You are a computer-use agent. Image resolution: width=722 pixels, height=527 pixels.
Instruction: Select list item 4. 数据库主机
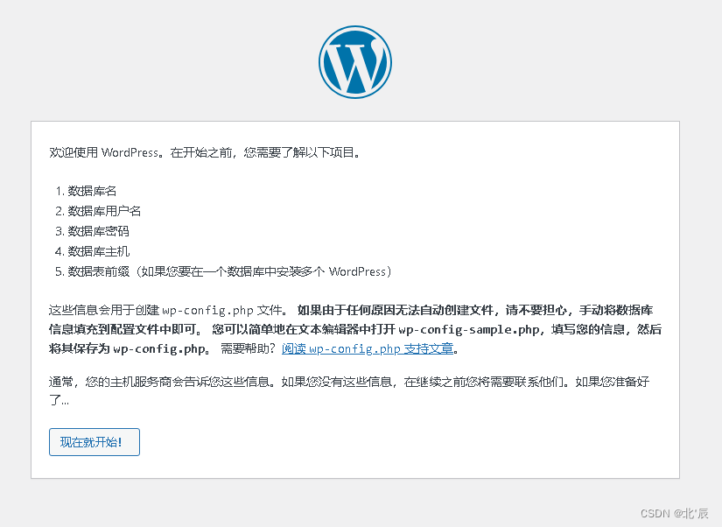92,251
